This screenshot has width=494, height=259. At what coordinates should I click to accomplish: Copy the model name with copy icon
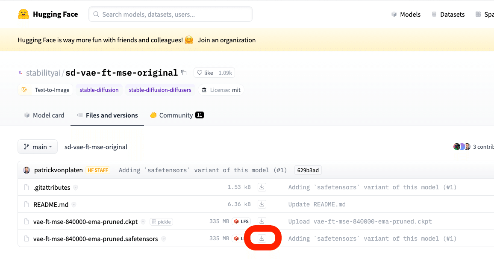[184, 73]
